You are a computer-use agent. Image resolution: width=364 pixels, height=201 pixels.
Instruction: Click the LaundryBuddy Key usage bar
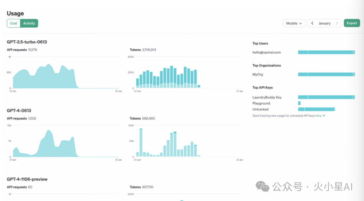tap(326, 97)
